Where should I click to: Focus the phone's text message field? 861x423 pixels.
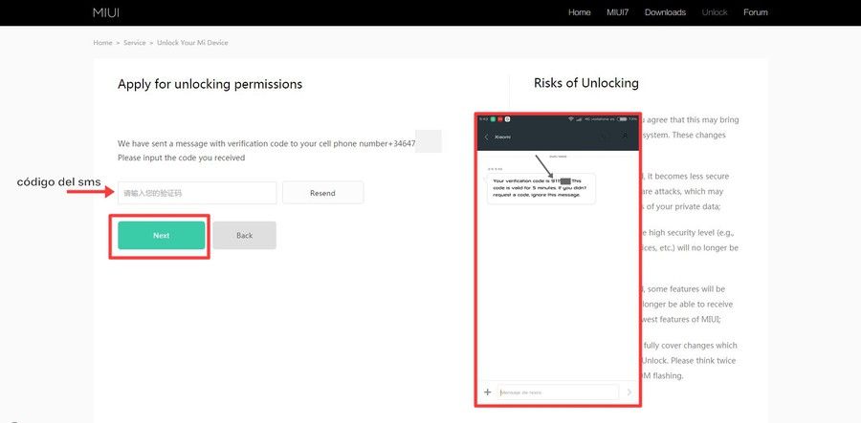[558, 392]
